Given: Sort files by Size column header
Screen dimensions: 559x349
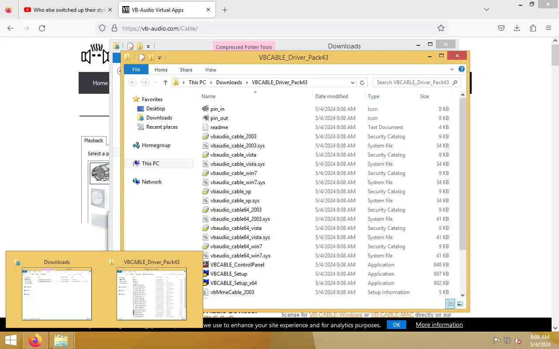Looking at the screenshot, I should tap(435, 96).
